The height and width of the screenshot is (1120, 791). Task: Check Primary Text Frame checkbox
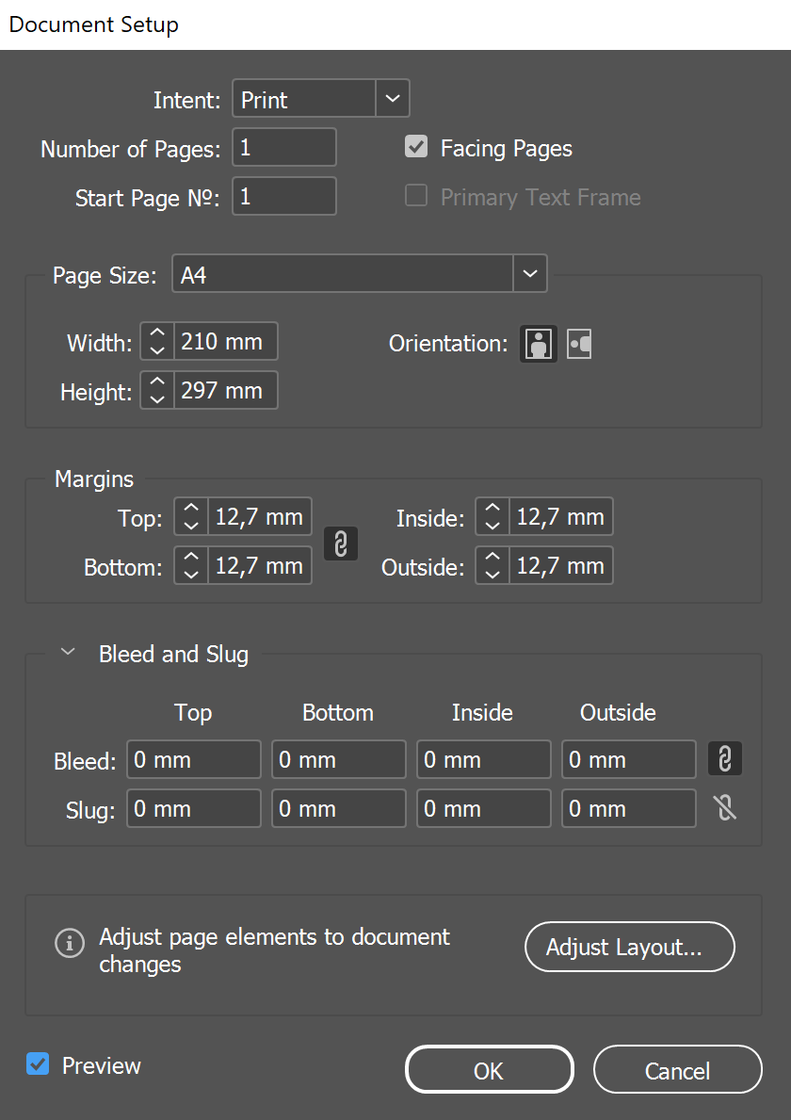[x=416, y=196]
